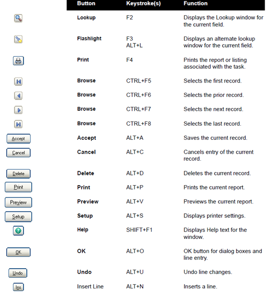Click the 'F4' keystroke cell

pyautogui.click(x=129, y=60)
